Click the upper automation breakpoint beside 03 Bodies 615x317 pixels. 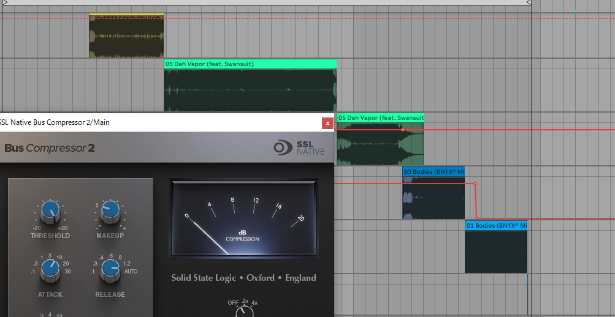pyautogui.click(x=475, y=184)
